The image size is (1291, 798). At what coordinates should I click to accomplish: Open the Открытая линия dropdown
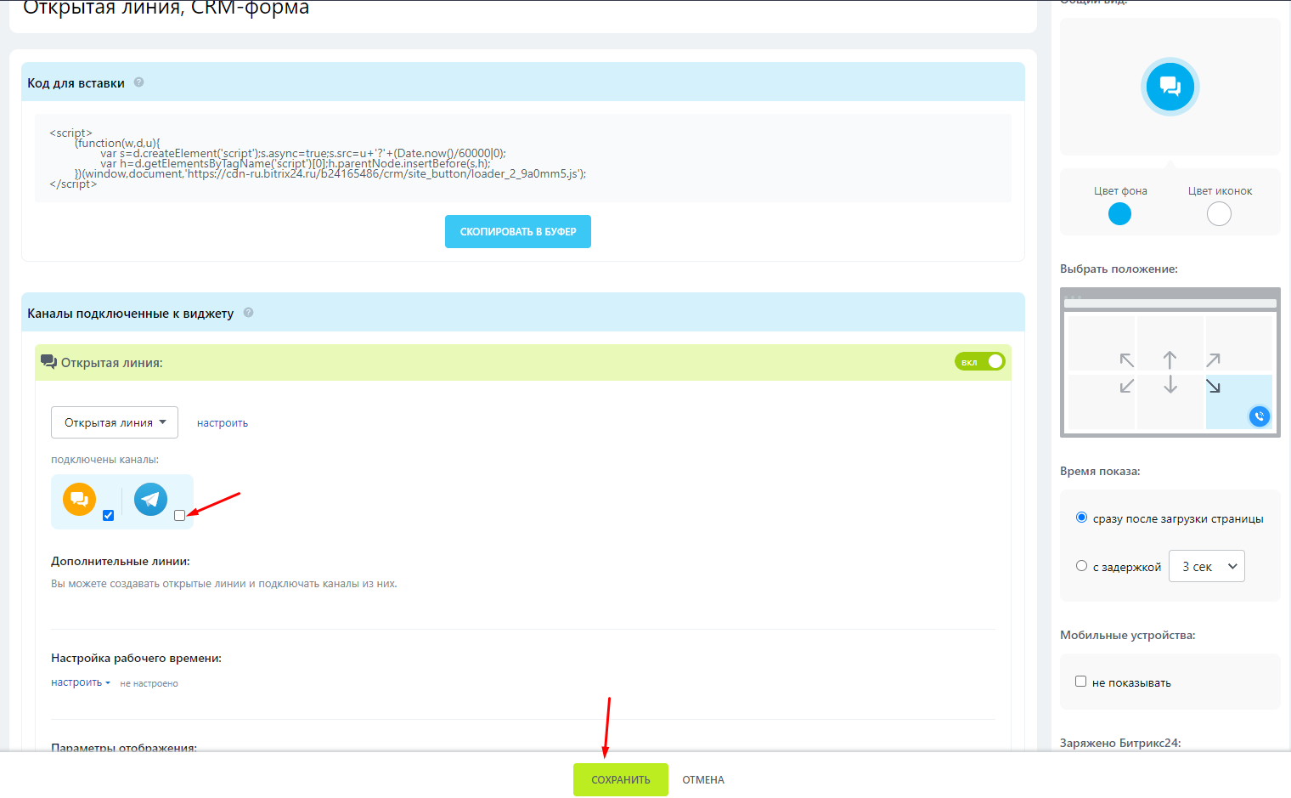click(115, 422)
